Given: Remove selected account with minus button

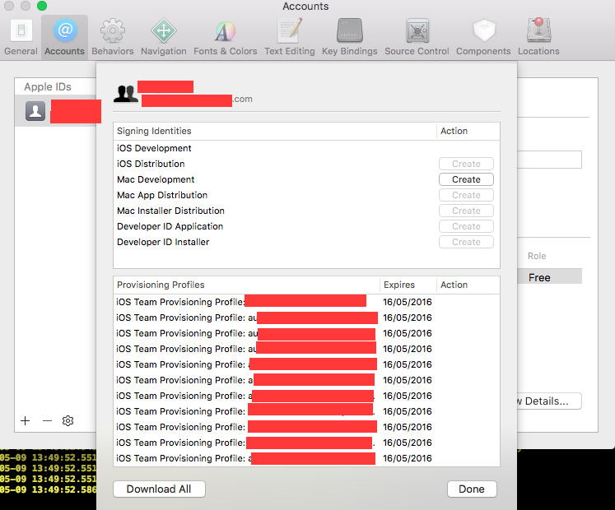Looking at the screenshot, I should tap(47, 420).
